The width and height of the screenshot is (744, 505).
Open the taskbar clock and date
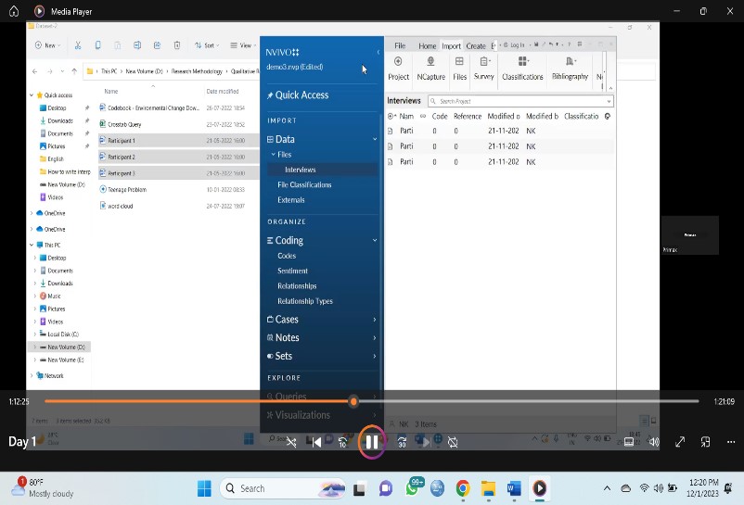pyautogui.click(x=703, y=488)
